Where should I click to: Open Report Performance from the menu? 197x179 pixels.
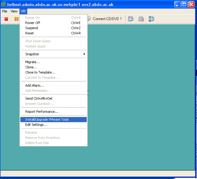42,112
